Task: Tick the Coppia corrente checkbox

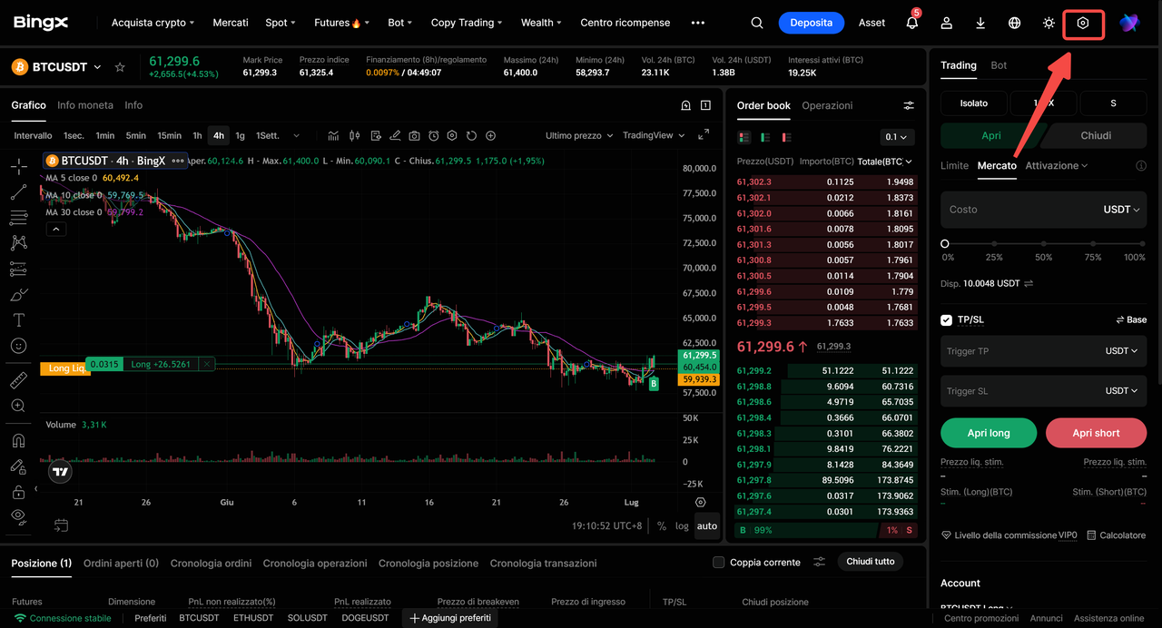Action: (x=719, y=562)
